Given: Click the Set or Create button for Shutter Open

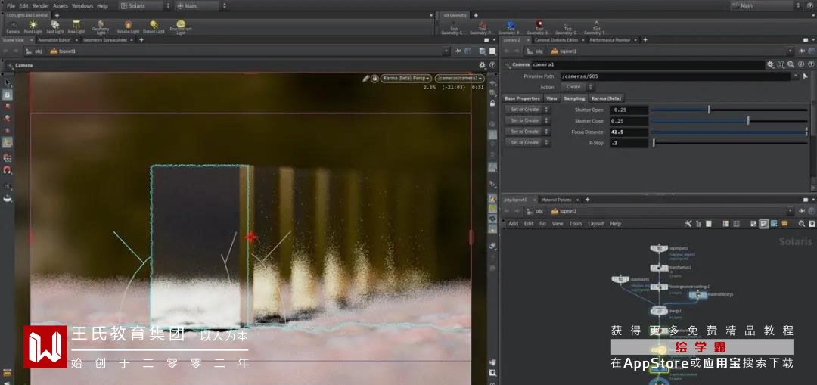Looking at the screenshot, I should click(x=527, y=110).
